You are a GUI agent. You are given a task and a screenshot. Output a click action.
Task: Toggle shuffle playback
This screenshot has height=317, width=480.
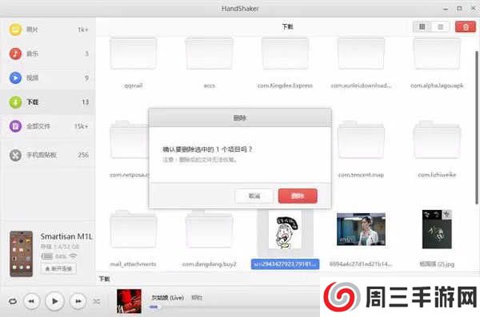(x=97, y=301)
